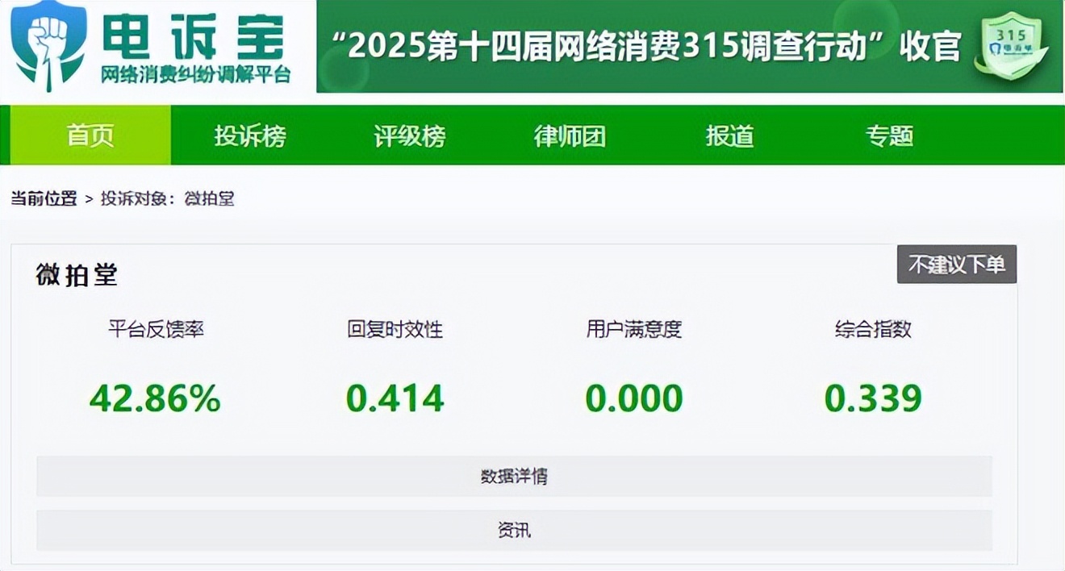This screenshot has height=571, width=1065.
Task: Select the 专题 navigation tab
Action: 889,135
